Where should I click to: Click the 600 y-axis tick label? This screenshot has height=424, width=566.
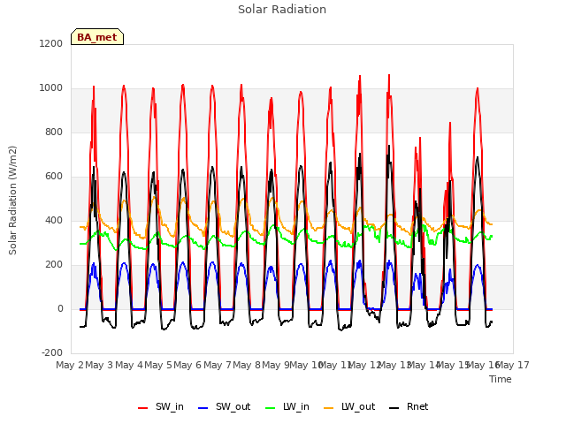click(54, 176)
